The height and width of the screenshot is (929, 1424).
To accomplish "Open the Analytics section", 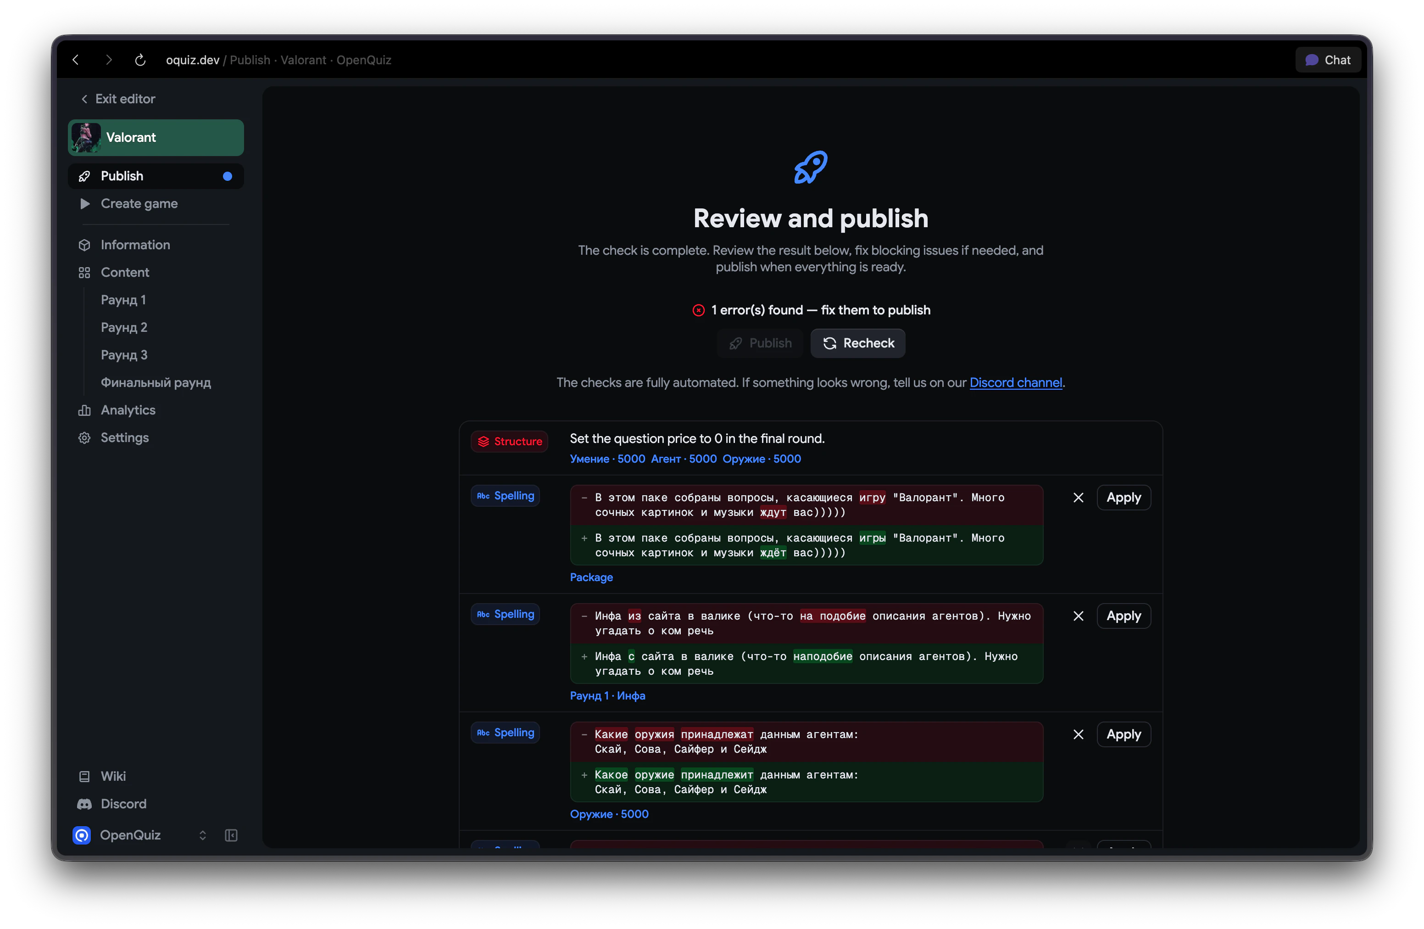I will pos(156,410).
